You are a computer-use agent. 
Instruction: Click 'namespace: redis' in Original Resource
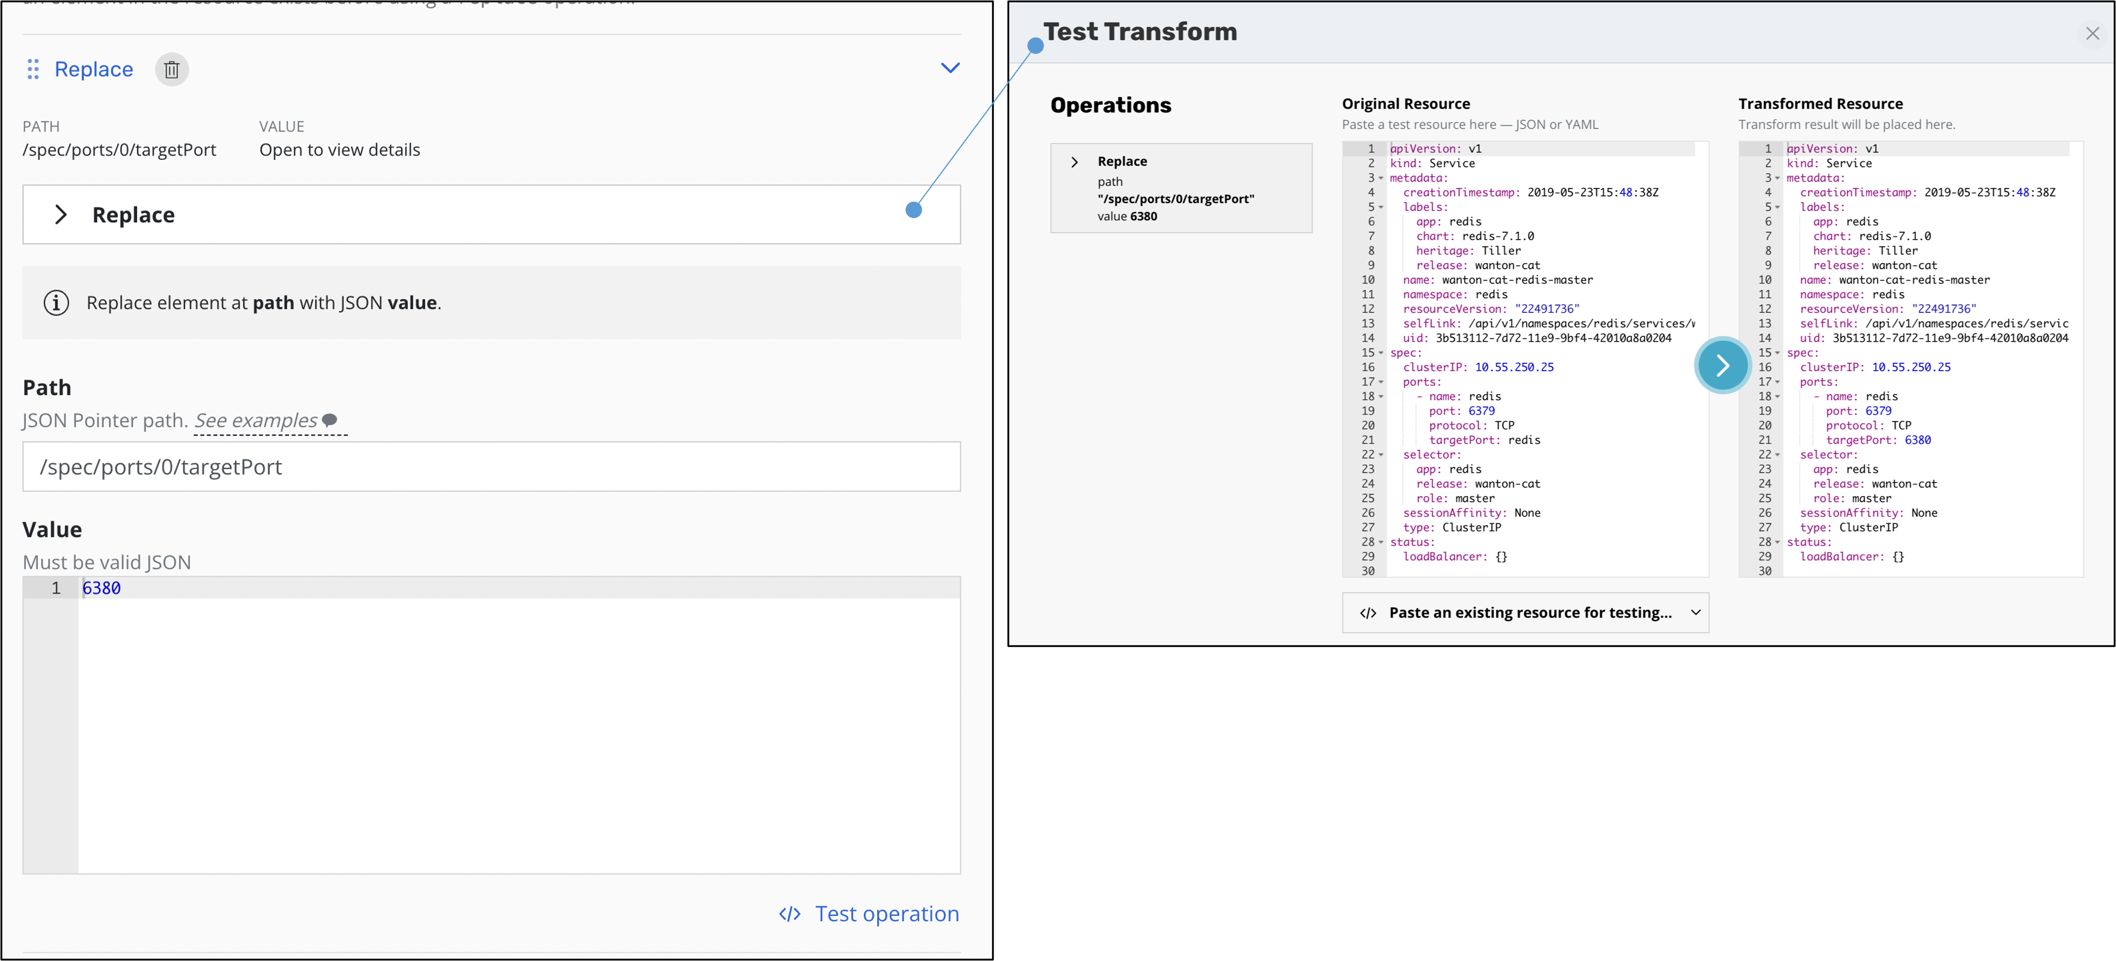(x=1455, y=295)
